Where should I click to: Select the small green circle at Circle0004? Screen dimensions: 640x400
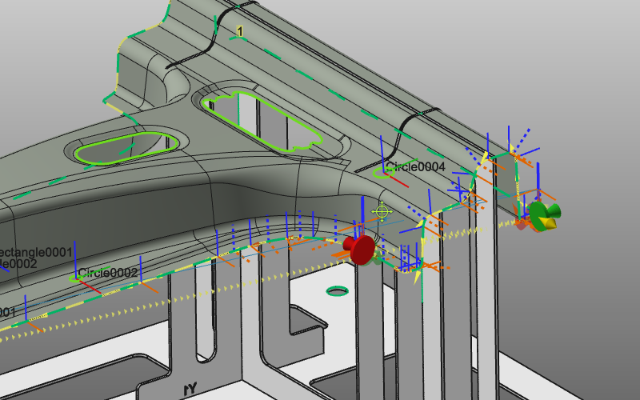[382, 174]
